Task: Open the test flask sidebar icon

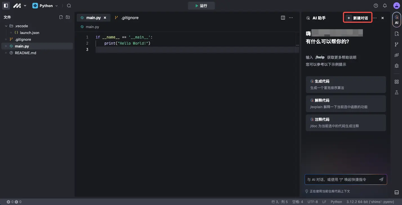Action: [x=397, y=92]
